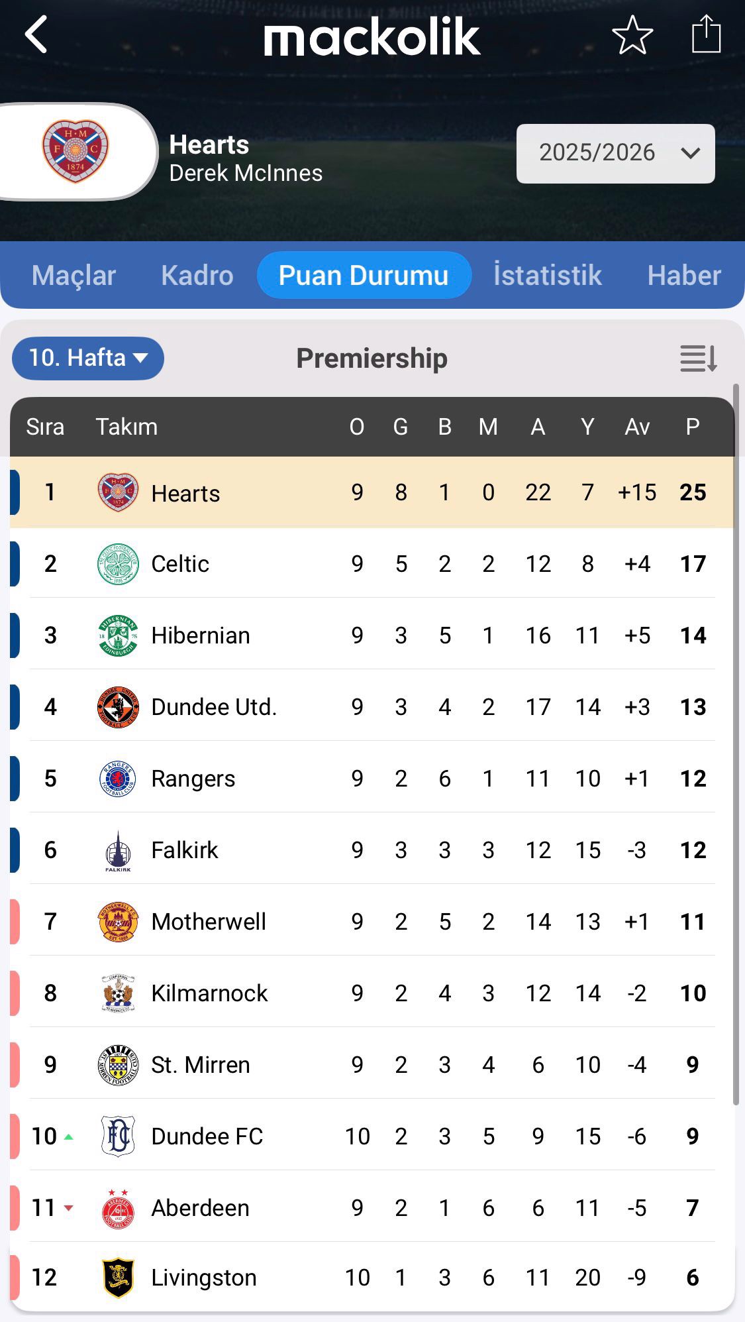Tap the back arrow icon
The width and height of the screenshot is (745, 1322).
[x=36, y=34]
